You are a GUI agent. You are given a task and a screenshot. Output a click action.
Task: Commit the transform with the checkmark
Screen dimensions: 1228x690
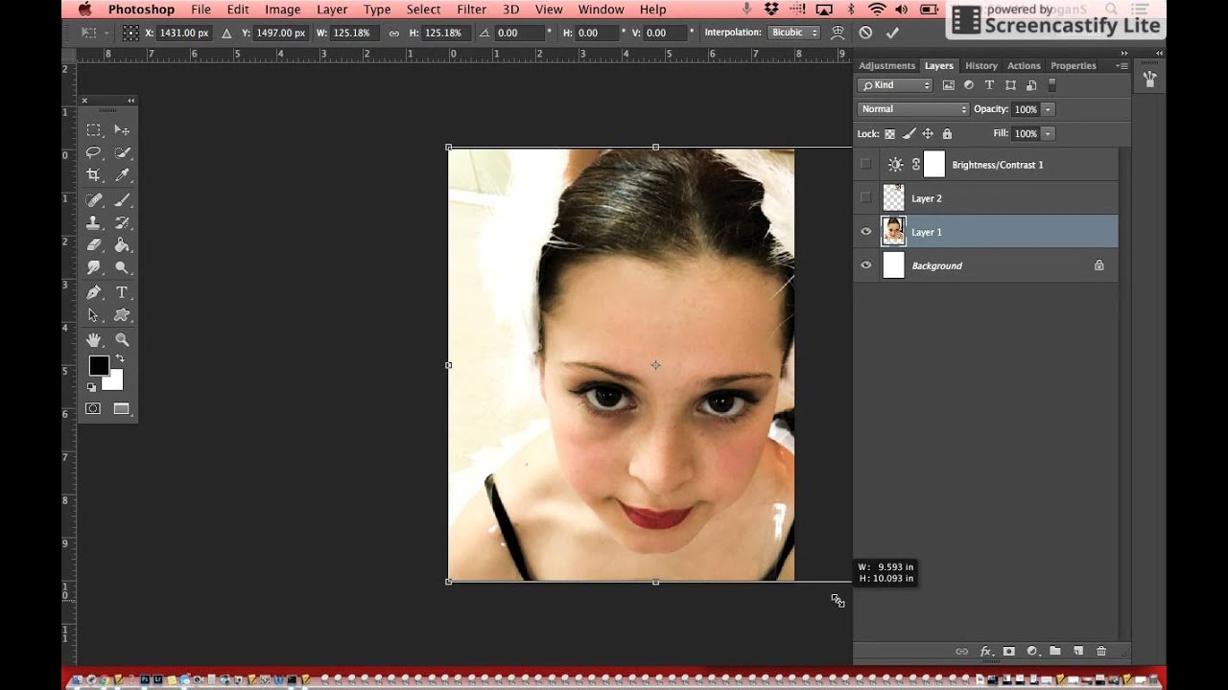tap(892, 33)
